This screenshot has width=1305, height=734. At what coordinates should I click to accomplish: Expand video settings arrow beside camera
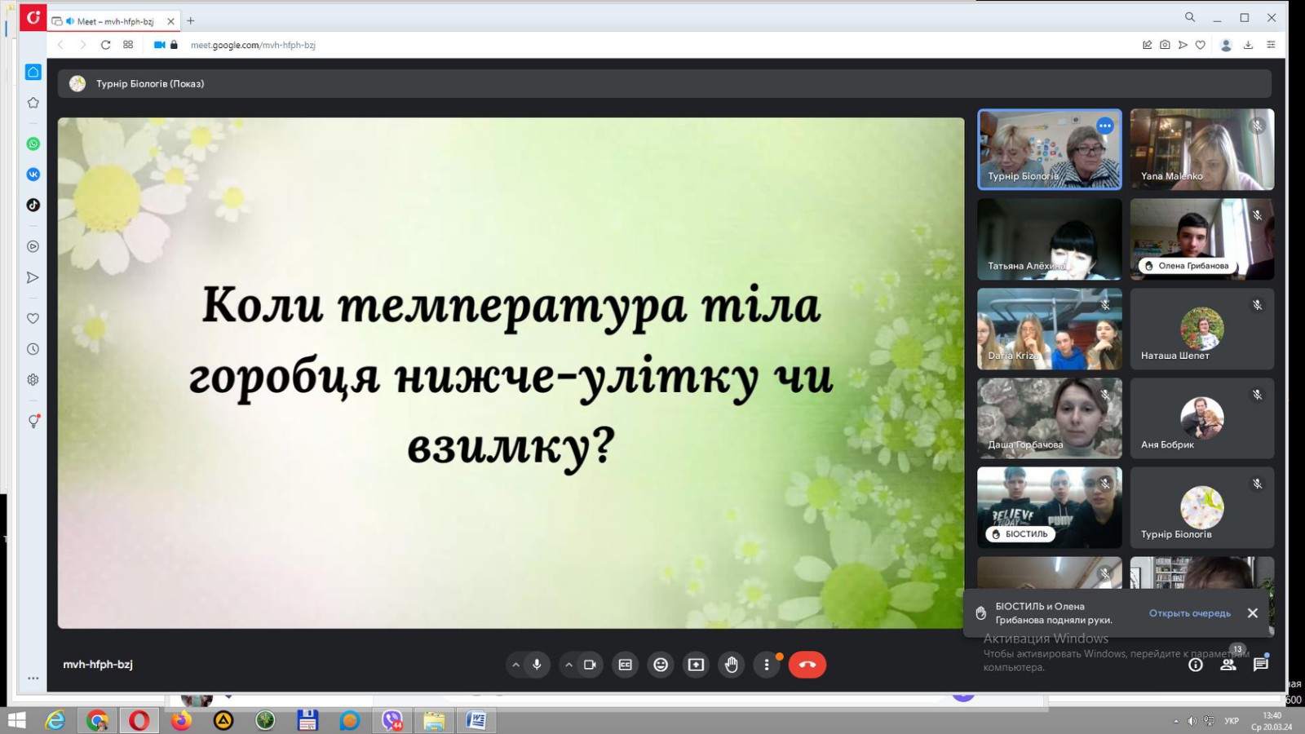pyautogui.click(x=568, y=665)
